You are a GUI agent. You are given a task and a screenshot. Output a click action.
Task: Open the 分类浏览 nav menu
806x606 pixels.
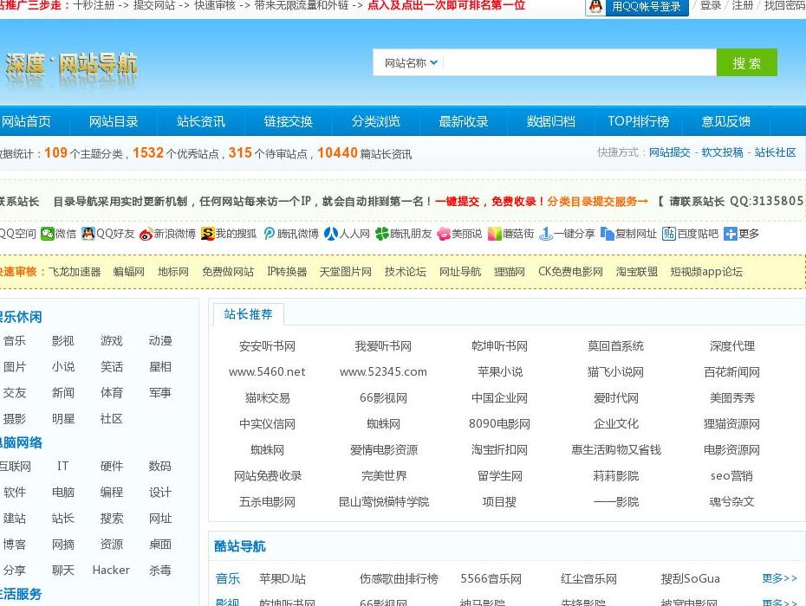376,121
